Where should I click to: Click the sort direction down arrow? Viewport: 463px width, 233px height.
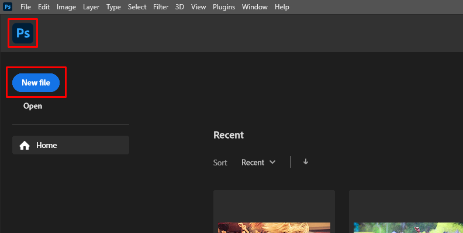[x=306, y=161]
